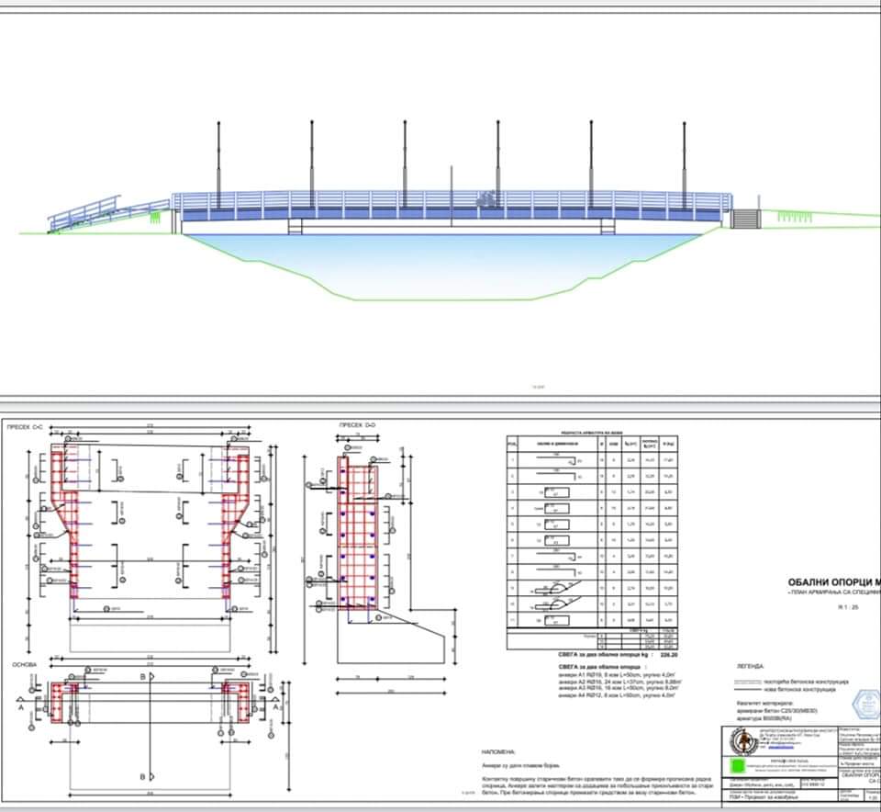Select the 'ПРЕСЕК C-C' section label
881x812 pixels.
coord(25,427)
